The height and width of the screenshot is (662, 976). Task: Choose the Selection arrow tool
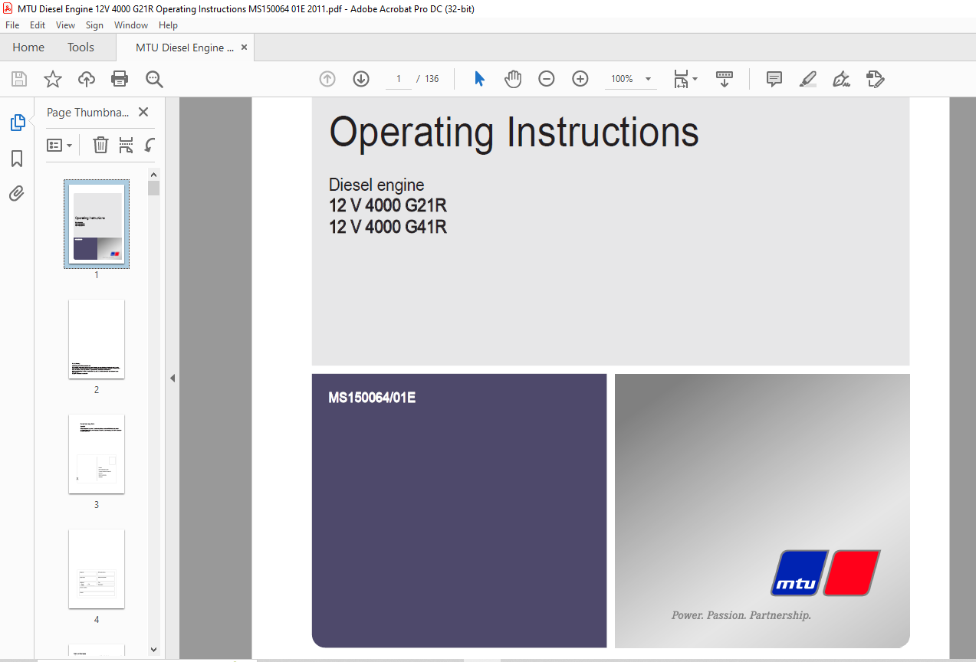[479, 79]
